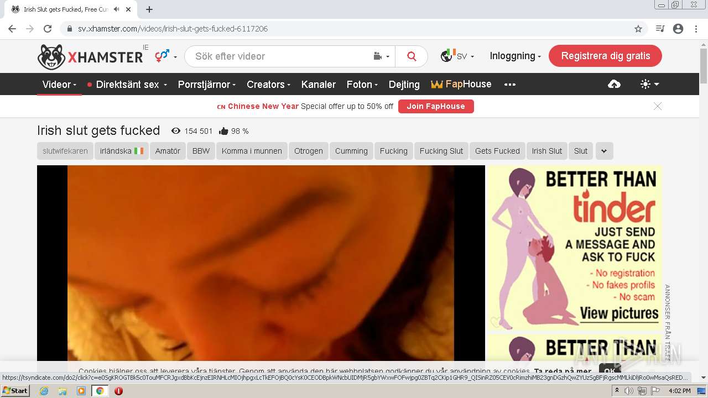Click 'Ta reda på mer' cookie link
708x398 pixels.
pos(563,371)
